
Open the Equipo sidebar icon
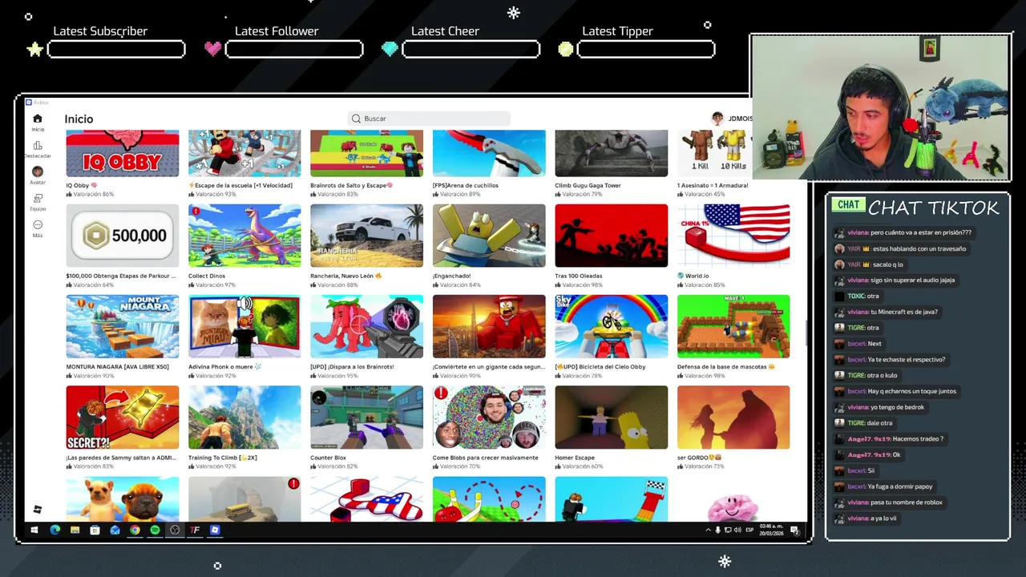[38, 199]
